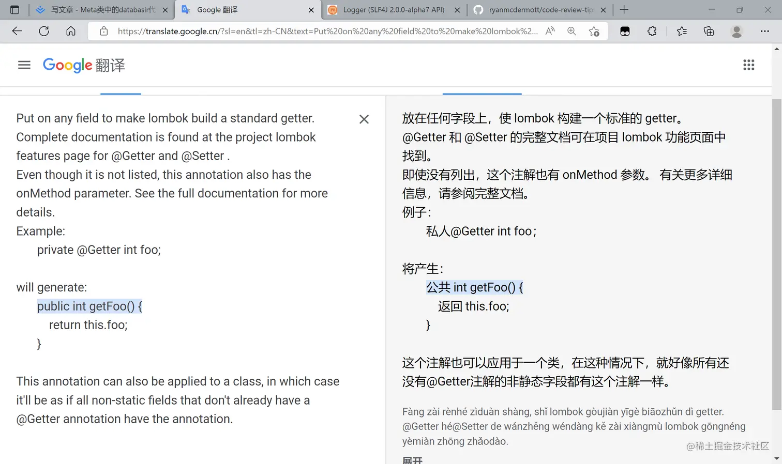Close the ryanmcdermott GitHub tab

(x=603, y=10)
